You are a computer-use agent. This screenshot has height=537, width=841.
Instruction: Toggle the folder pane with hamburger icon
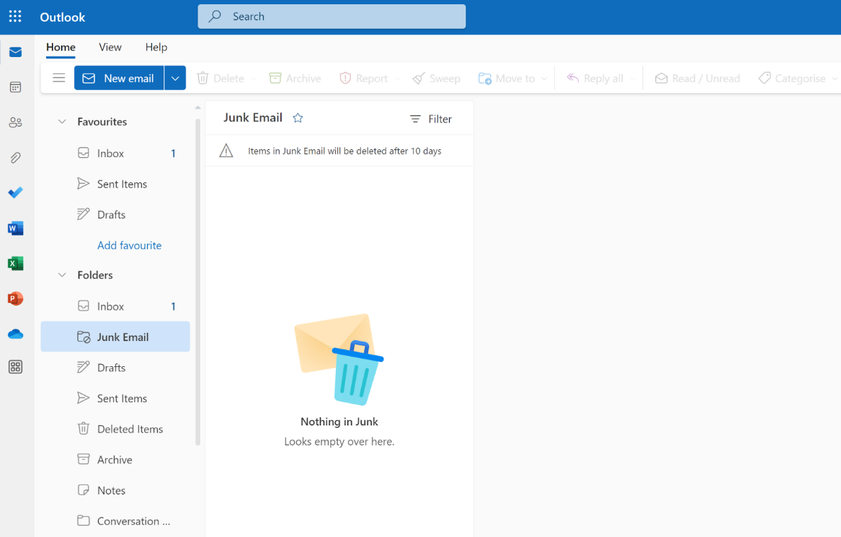pos(58,78)
